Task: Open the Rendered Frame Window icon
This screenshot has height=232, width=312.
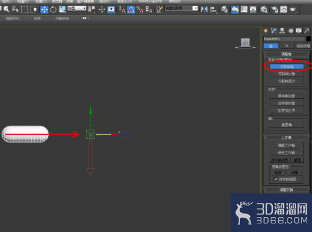Action: [x=284, y=9]
